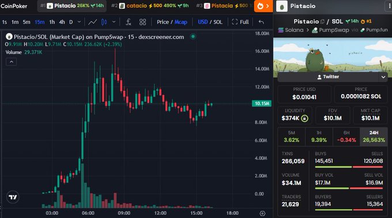Image resolution: width=392 pixels, height=218 pixels.
Task: Click the TXNS 266,059 value
Action: tap(293, 161)
